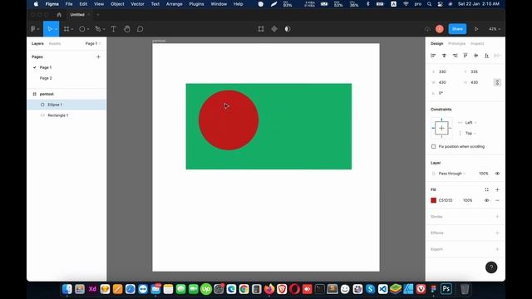
Task: Remove the C51D1D fill with minus icon
Action: (497, 200)
